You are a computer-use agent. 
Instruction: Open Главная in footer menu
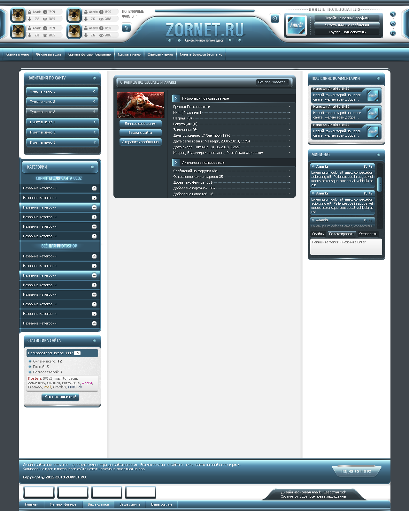pos(32,504)
